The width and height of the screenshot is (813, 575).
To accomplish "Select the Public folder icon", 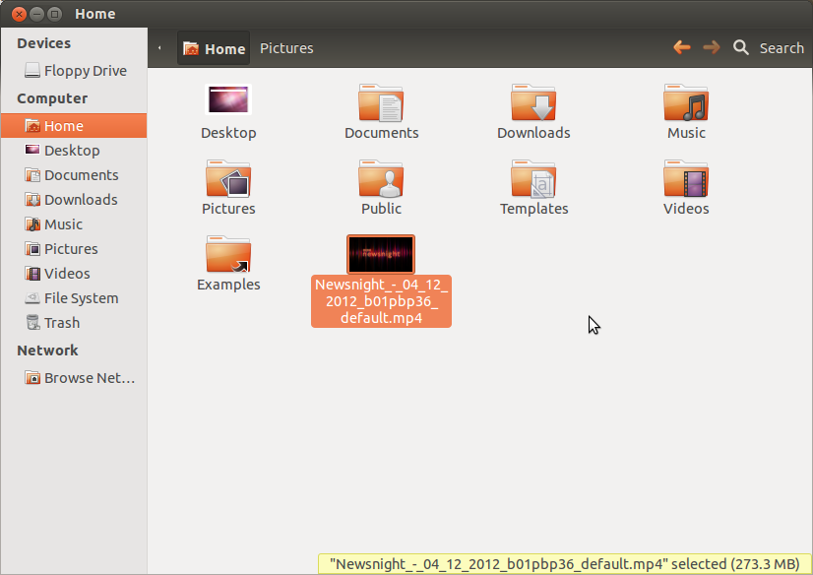I will (x=381, y=178).
